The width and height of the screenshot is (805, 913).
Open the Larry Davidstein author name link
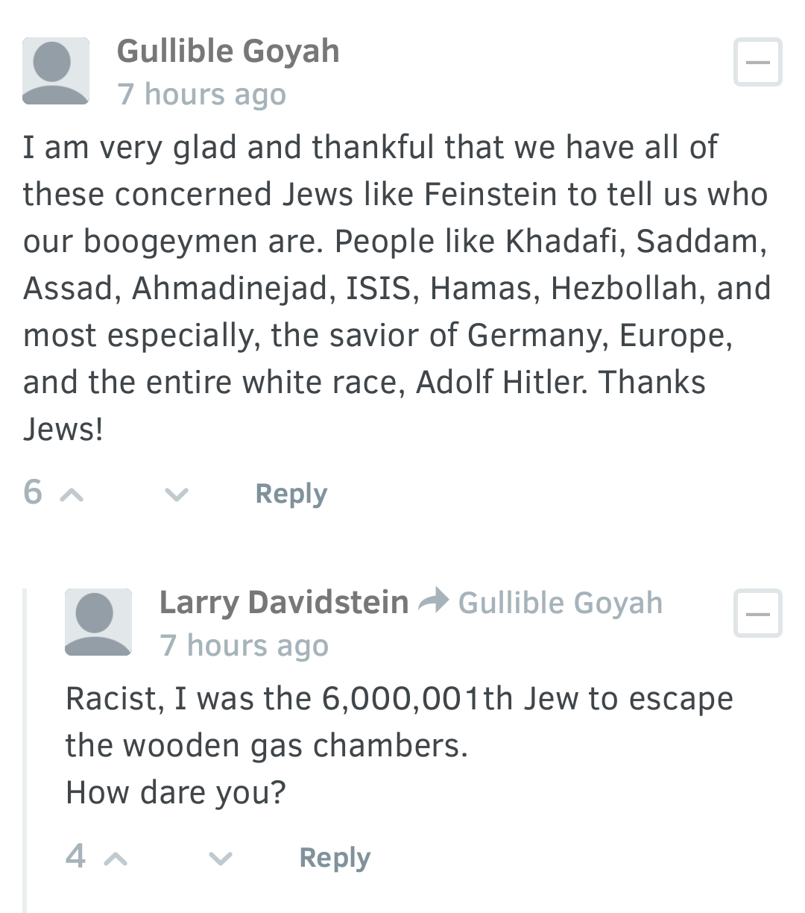click(284, 603)
